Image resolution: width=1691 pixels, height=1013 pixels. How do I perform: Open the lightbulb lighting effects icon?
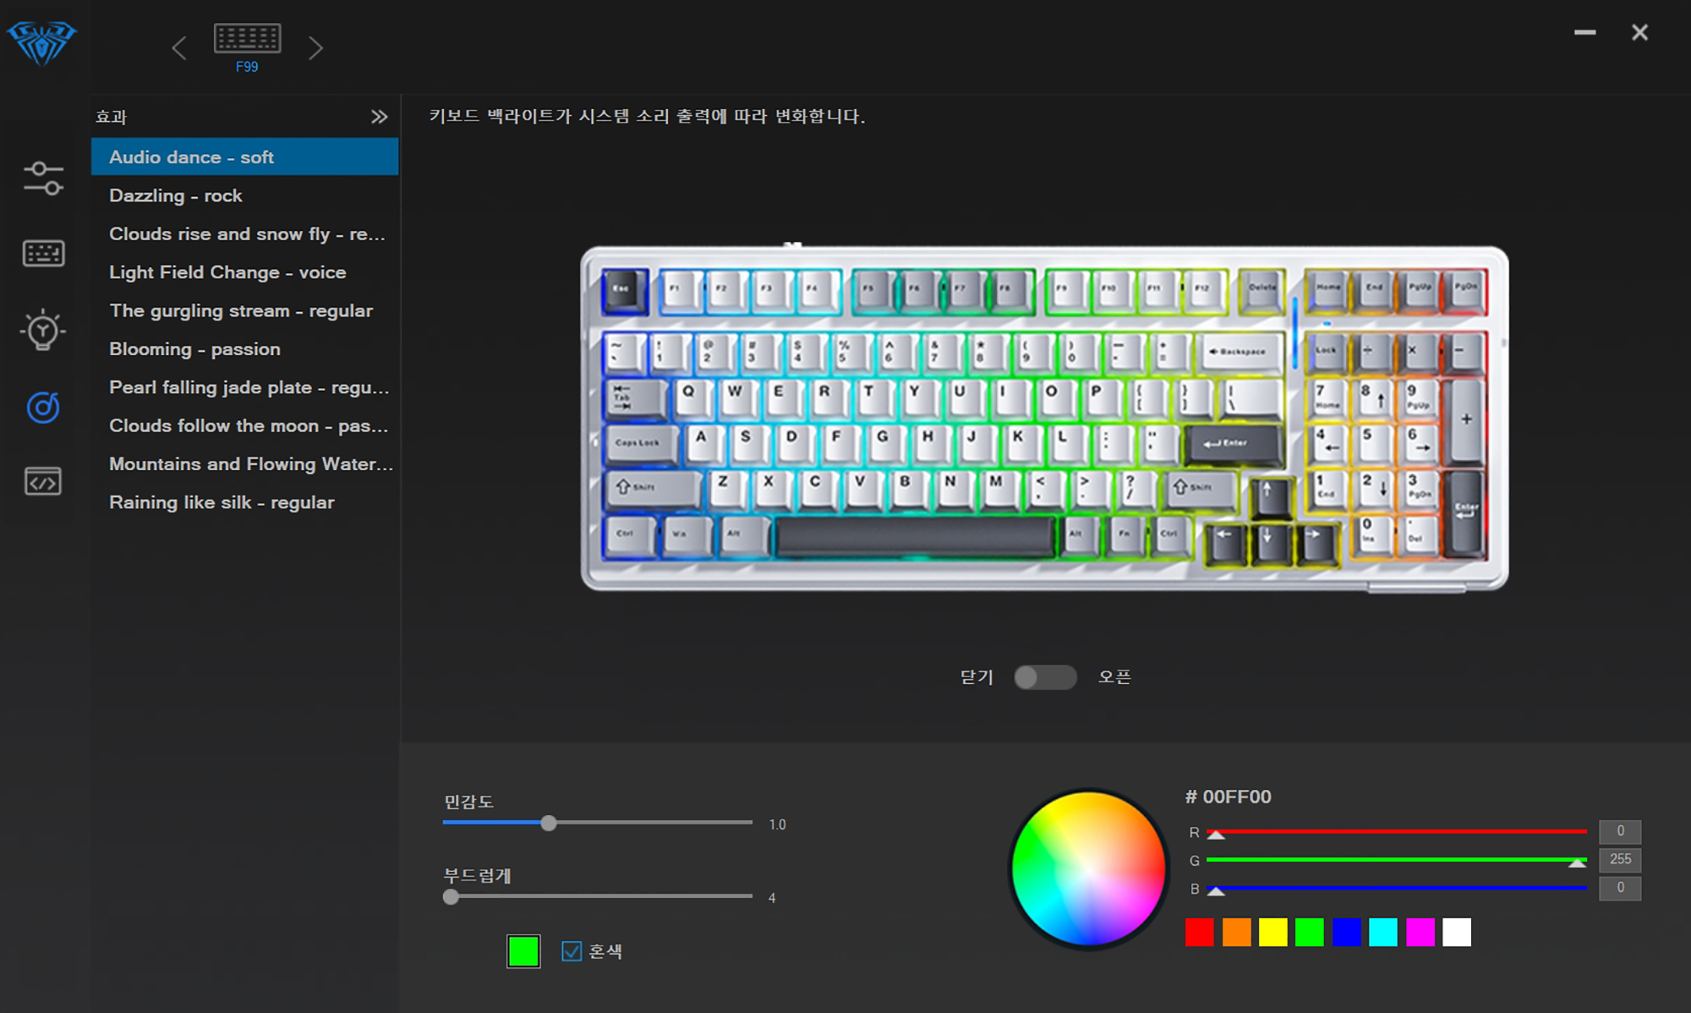43,330
